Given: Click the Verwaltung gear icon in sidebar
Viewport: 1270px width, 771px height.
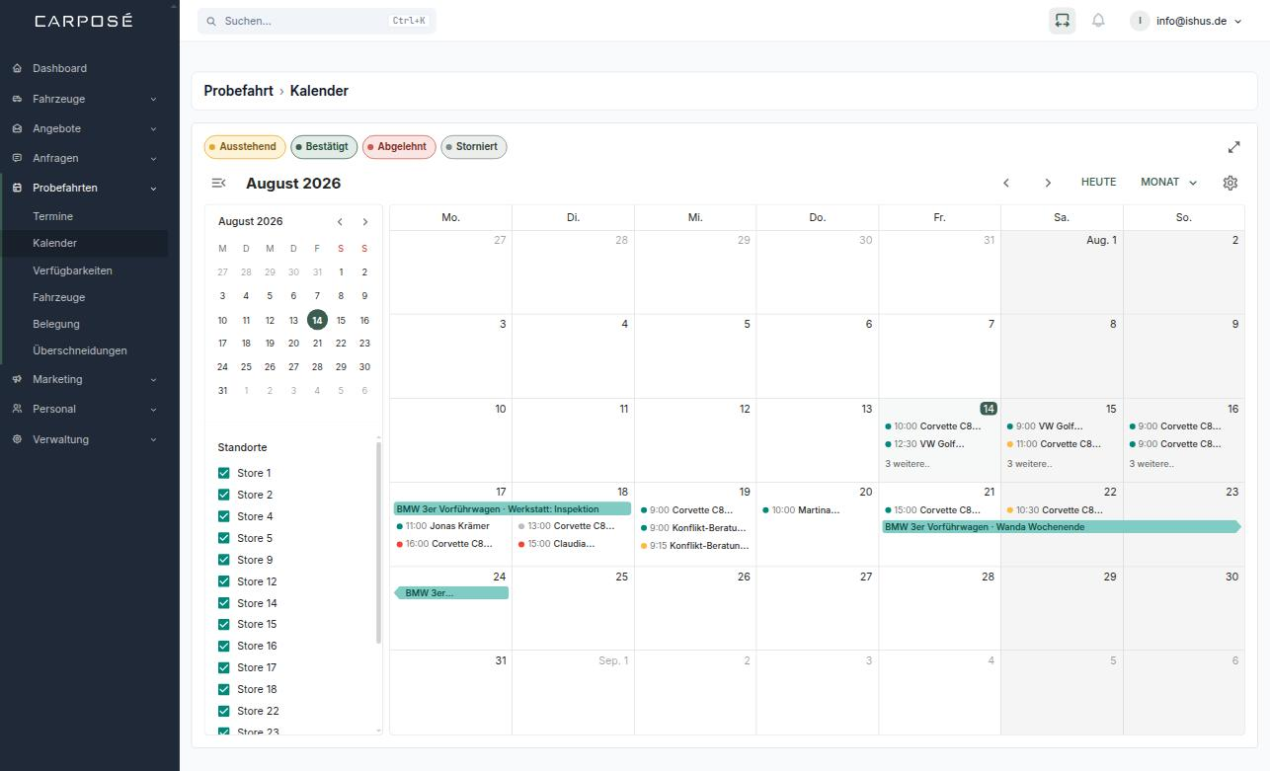Looking at the screenshot, I should pyautogui.click(x=17, y=439).
